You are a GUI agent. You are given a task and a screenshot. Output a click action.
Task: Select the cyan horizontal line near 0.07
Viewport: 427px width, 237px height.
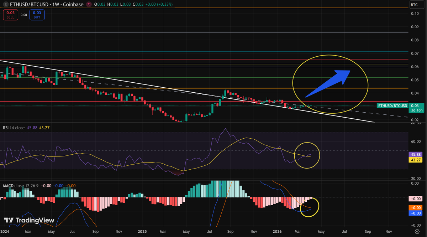(204, 52)
